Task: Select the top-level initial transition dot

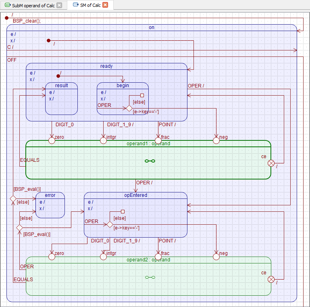Action: (x=7, y=18)
